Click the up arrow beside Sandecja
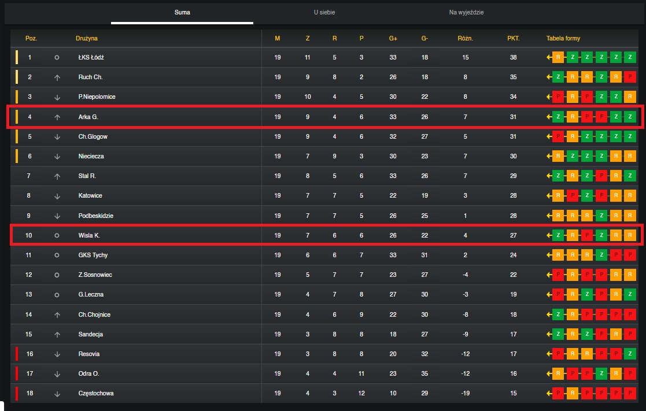This screenshot has height=411, width=646. [x=57, y=334]
